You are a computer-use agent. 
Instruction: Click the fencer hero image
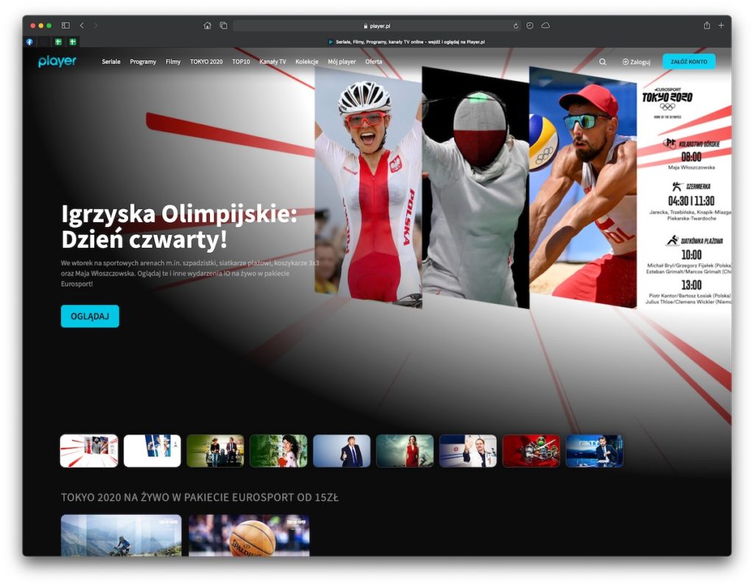(476, 187)
